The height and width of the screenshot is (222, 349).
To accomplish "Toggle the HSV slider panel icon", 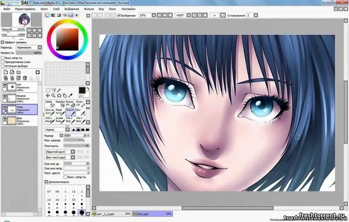I will [x=59, y=15].
